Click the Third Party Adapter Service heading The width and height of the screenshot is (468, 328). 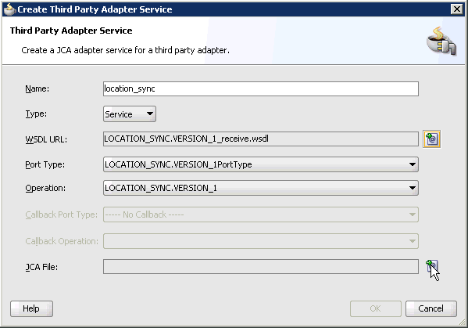[x=71, y=31]
